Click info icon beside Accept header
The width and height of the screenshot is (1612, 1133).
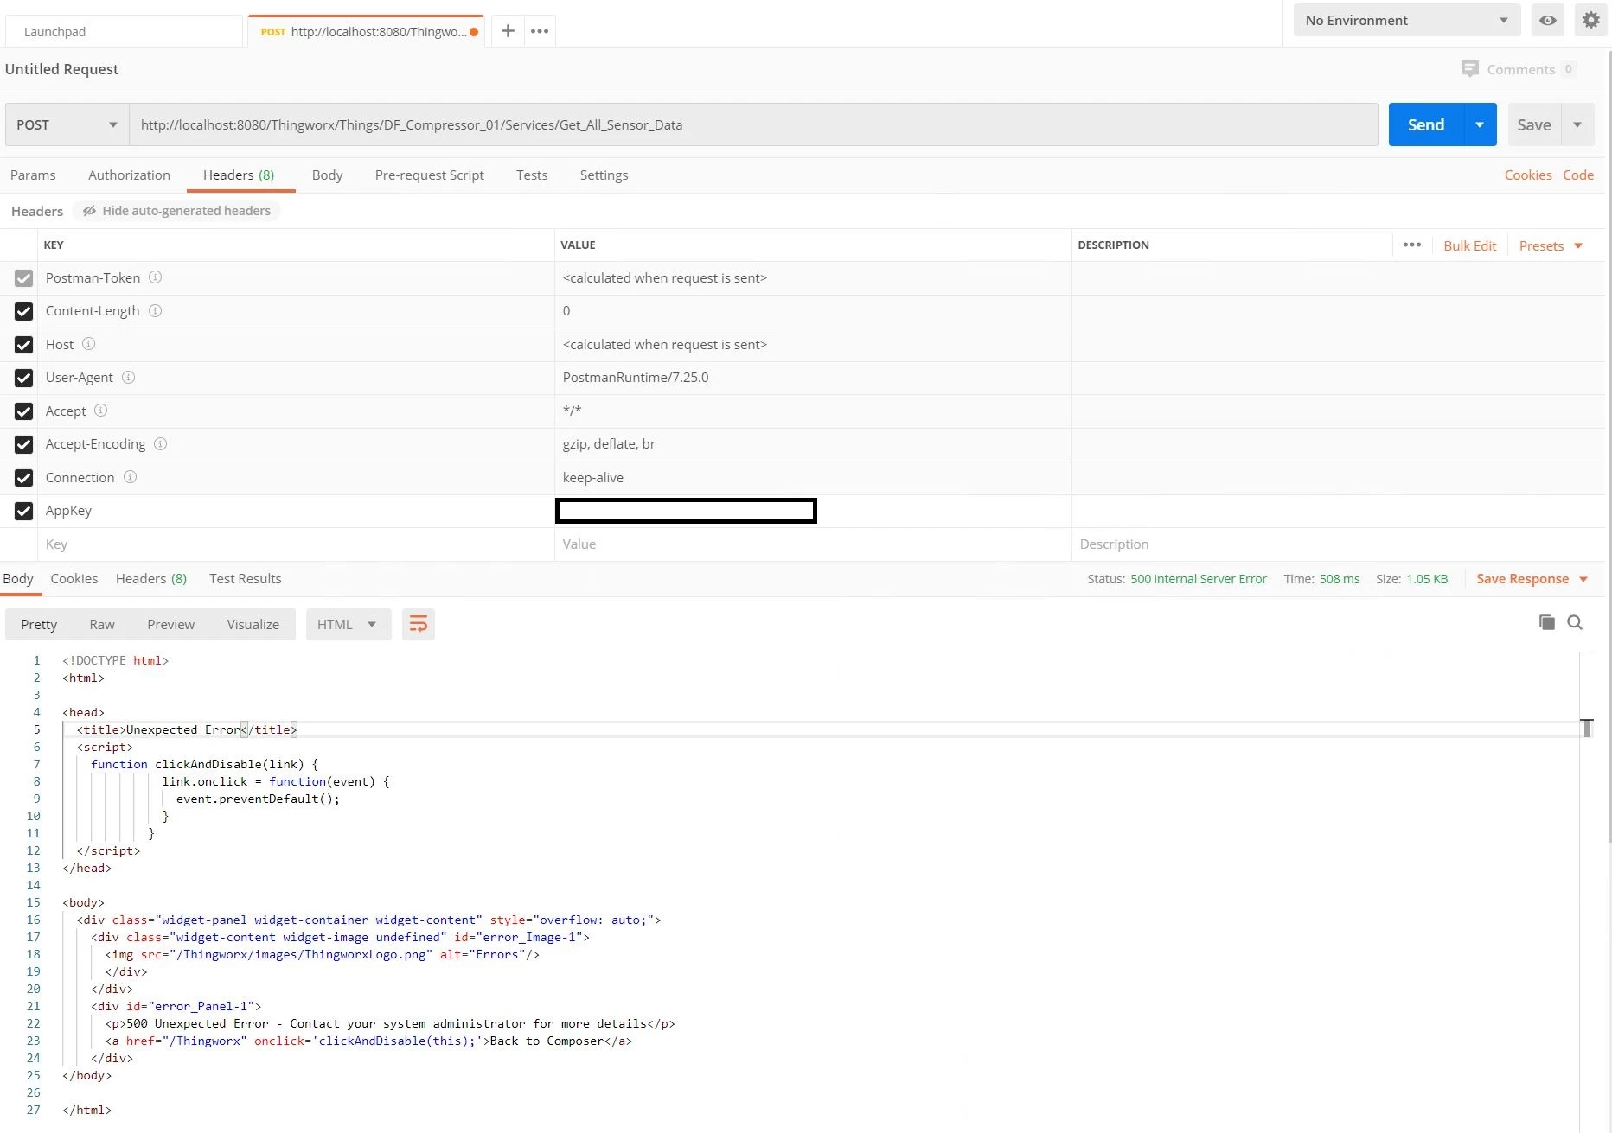100,411
